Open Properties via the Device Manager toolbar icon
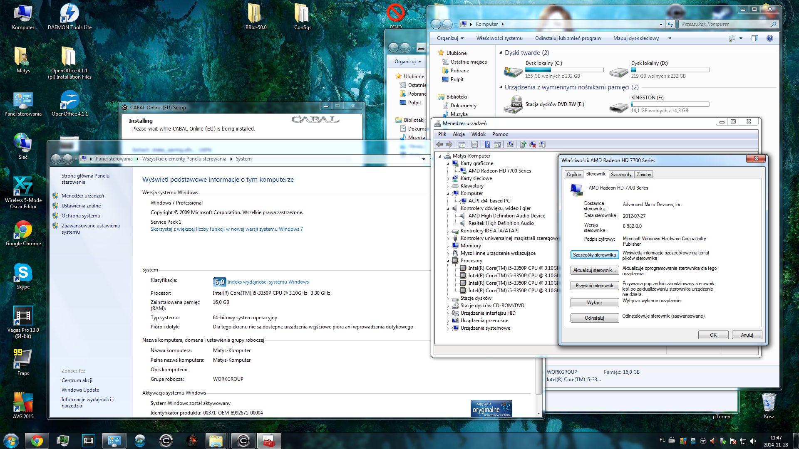The width and height of the screenshot is (799, 449). [x=474, y=144]
